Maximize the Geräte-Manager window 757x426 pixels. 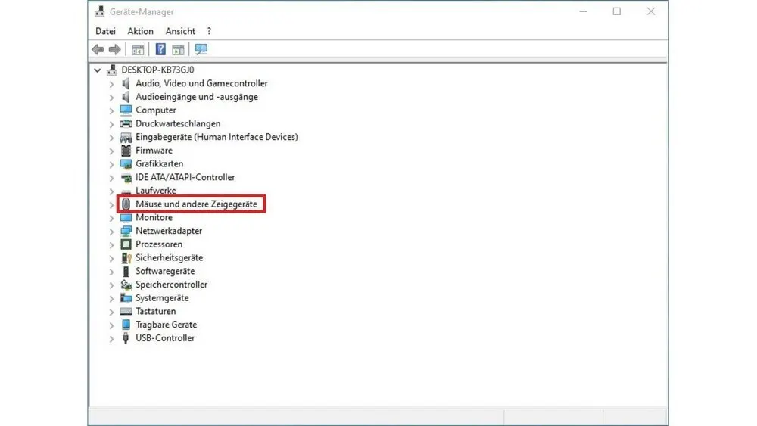click(616, 11)
